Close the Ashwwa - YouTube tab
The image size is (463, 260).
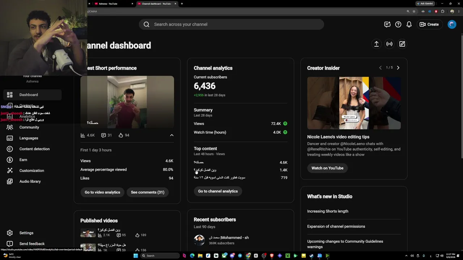coord(132,4)
